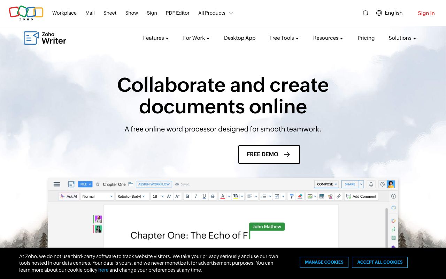Click the shapes icon beside the table icon
Image resolution: width=446 pixels, height=279 pixels.
(x=330, y=196)
